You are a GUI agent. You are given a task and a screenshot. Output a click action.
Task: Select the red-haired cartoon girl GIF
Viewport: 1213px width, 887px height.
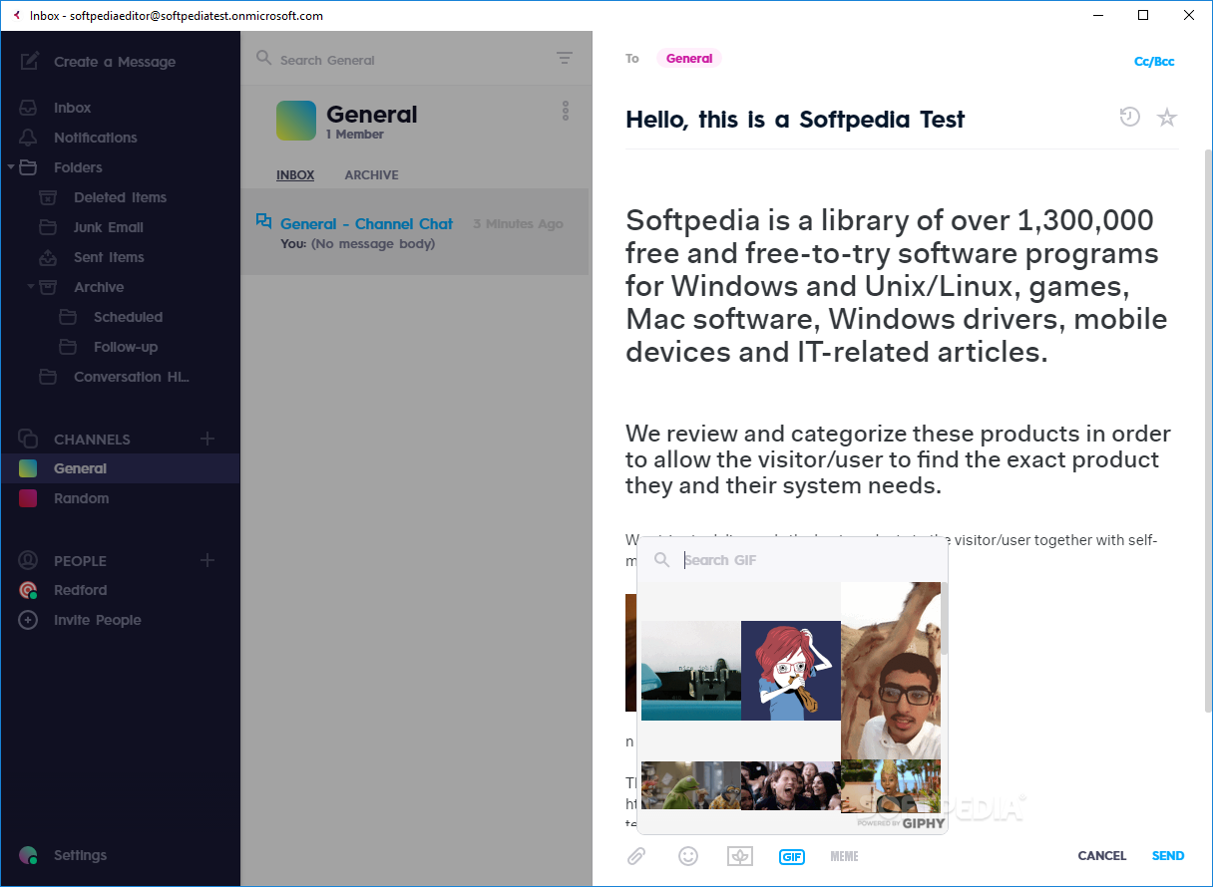791,671
